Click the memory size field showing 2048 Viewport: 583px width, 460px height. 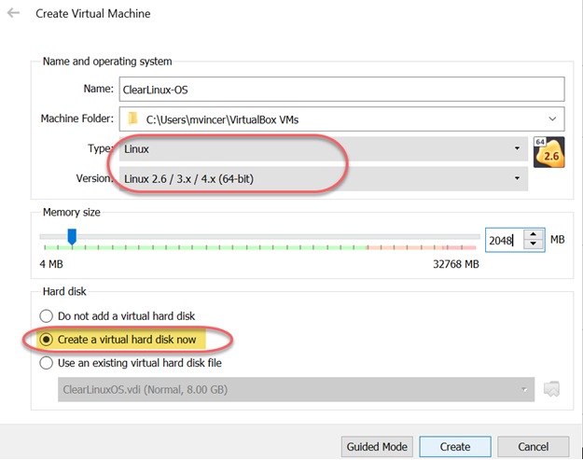pos(504,240)
